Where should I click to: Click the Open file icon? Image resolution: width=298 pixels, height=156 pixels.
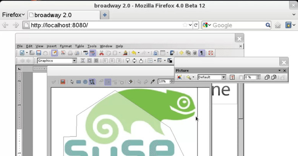click(32, 53)
